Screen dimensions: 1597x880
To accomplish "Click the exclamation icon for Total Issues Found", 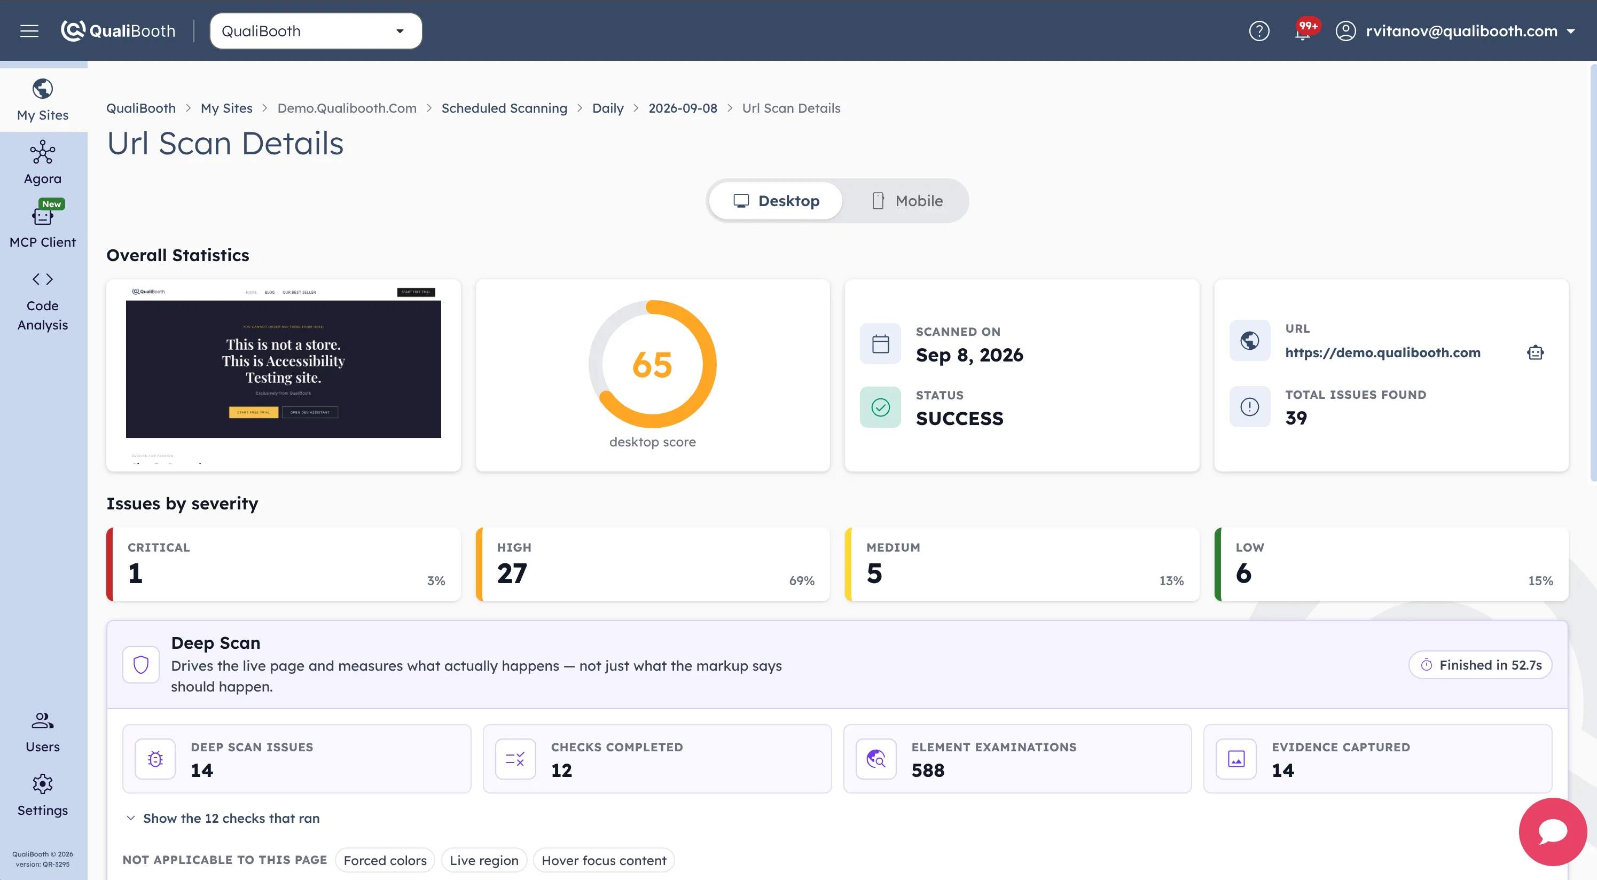I will point(1250,406).
